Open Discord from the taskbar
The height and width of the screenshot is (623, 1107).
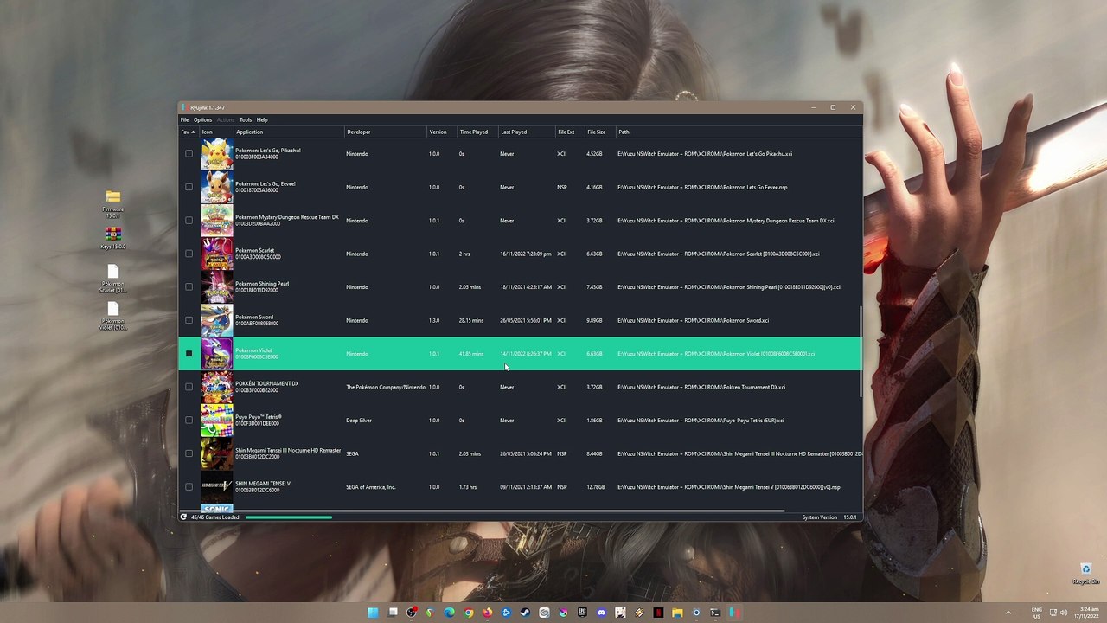coord(601,613)
